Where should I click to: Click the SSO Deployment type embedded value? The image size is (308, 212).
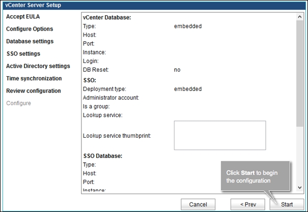coord(187,89)
